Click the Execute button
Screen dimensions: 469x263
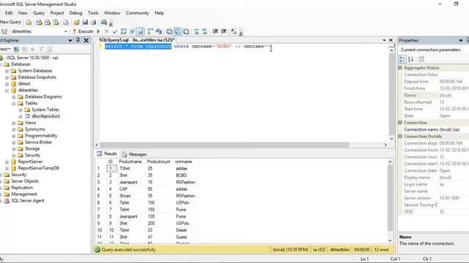pos(83,31)
